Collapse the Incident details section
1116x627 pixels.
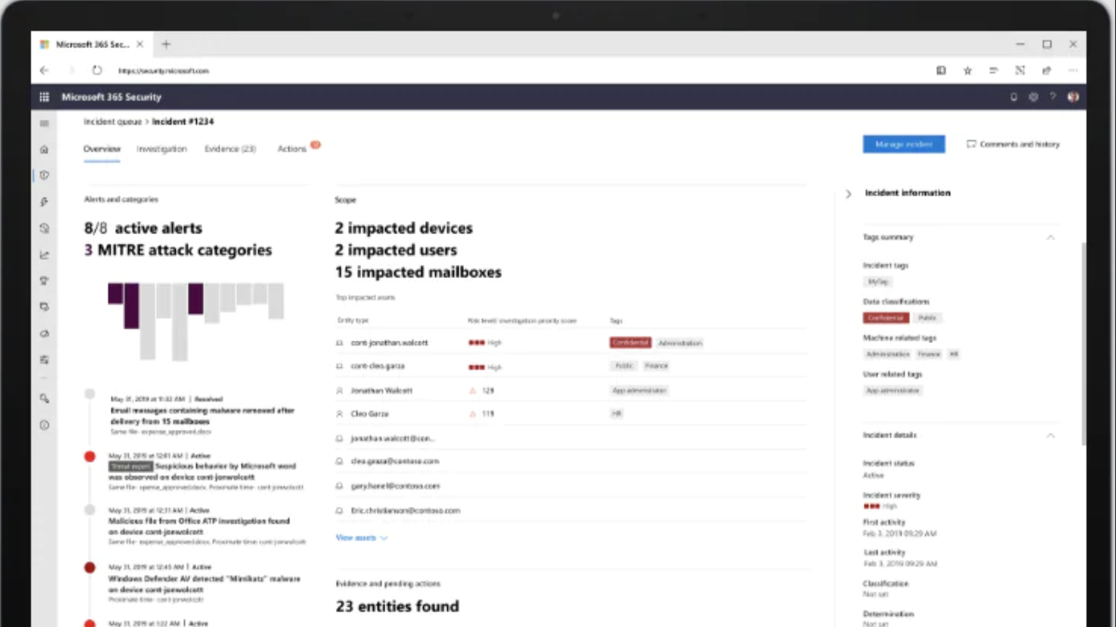1051,436
